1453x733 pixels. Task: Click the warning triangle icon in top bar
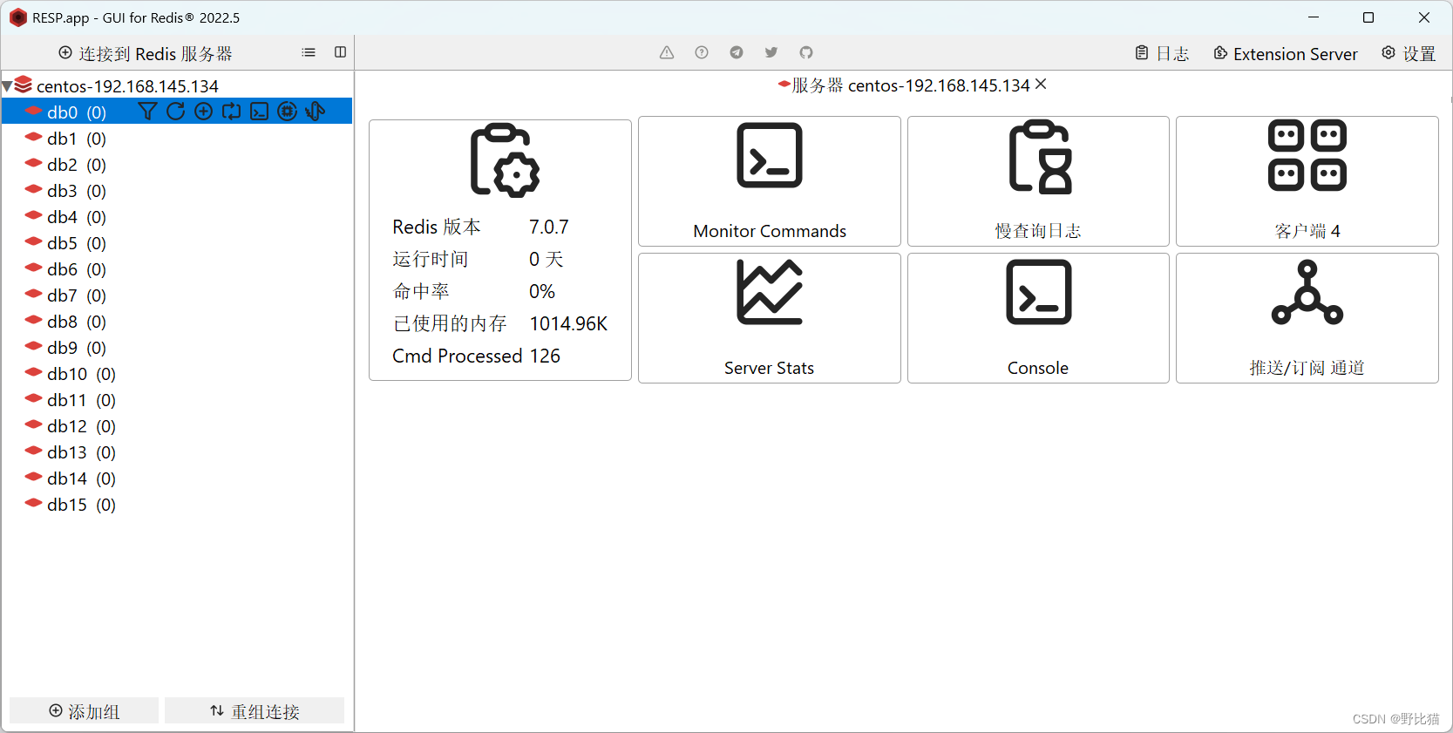[667, 52]
